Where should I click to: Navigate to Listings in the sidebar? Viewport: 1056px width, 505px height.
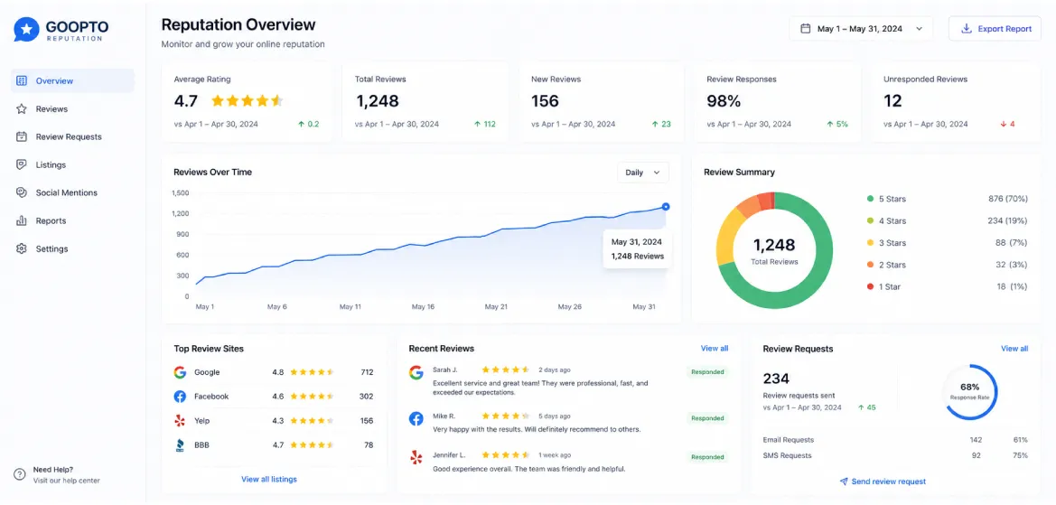pos(73,165)
